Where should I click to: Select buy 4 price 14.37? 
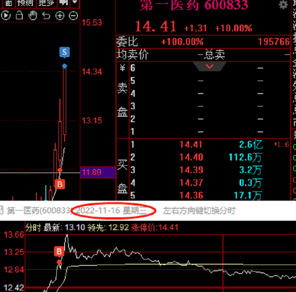point(191,182)
